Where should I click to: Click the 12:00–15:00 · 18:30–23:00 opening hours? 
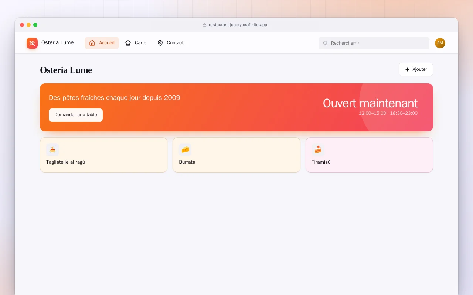[x=388, y=113]
